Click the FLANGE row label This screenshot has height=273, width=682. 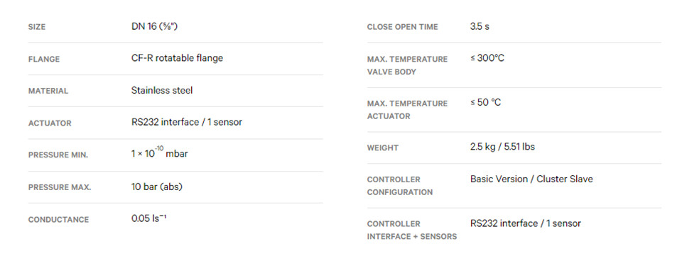pyautogui.click(x=44, y=59)
